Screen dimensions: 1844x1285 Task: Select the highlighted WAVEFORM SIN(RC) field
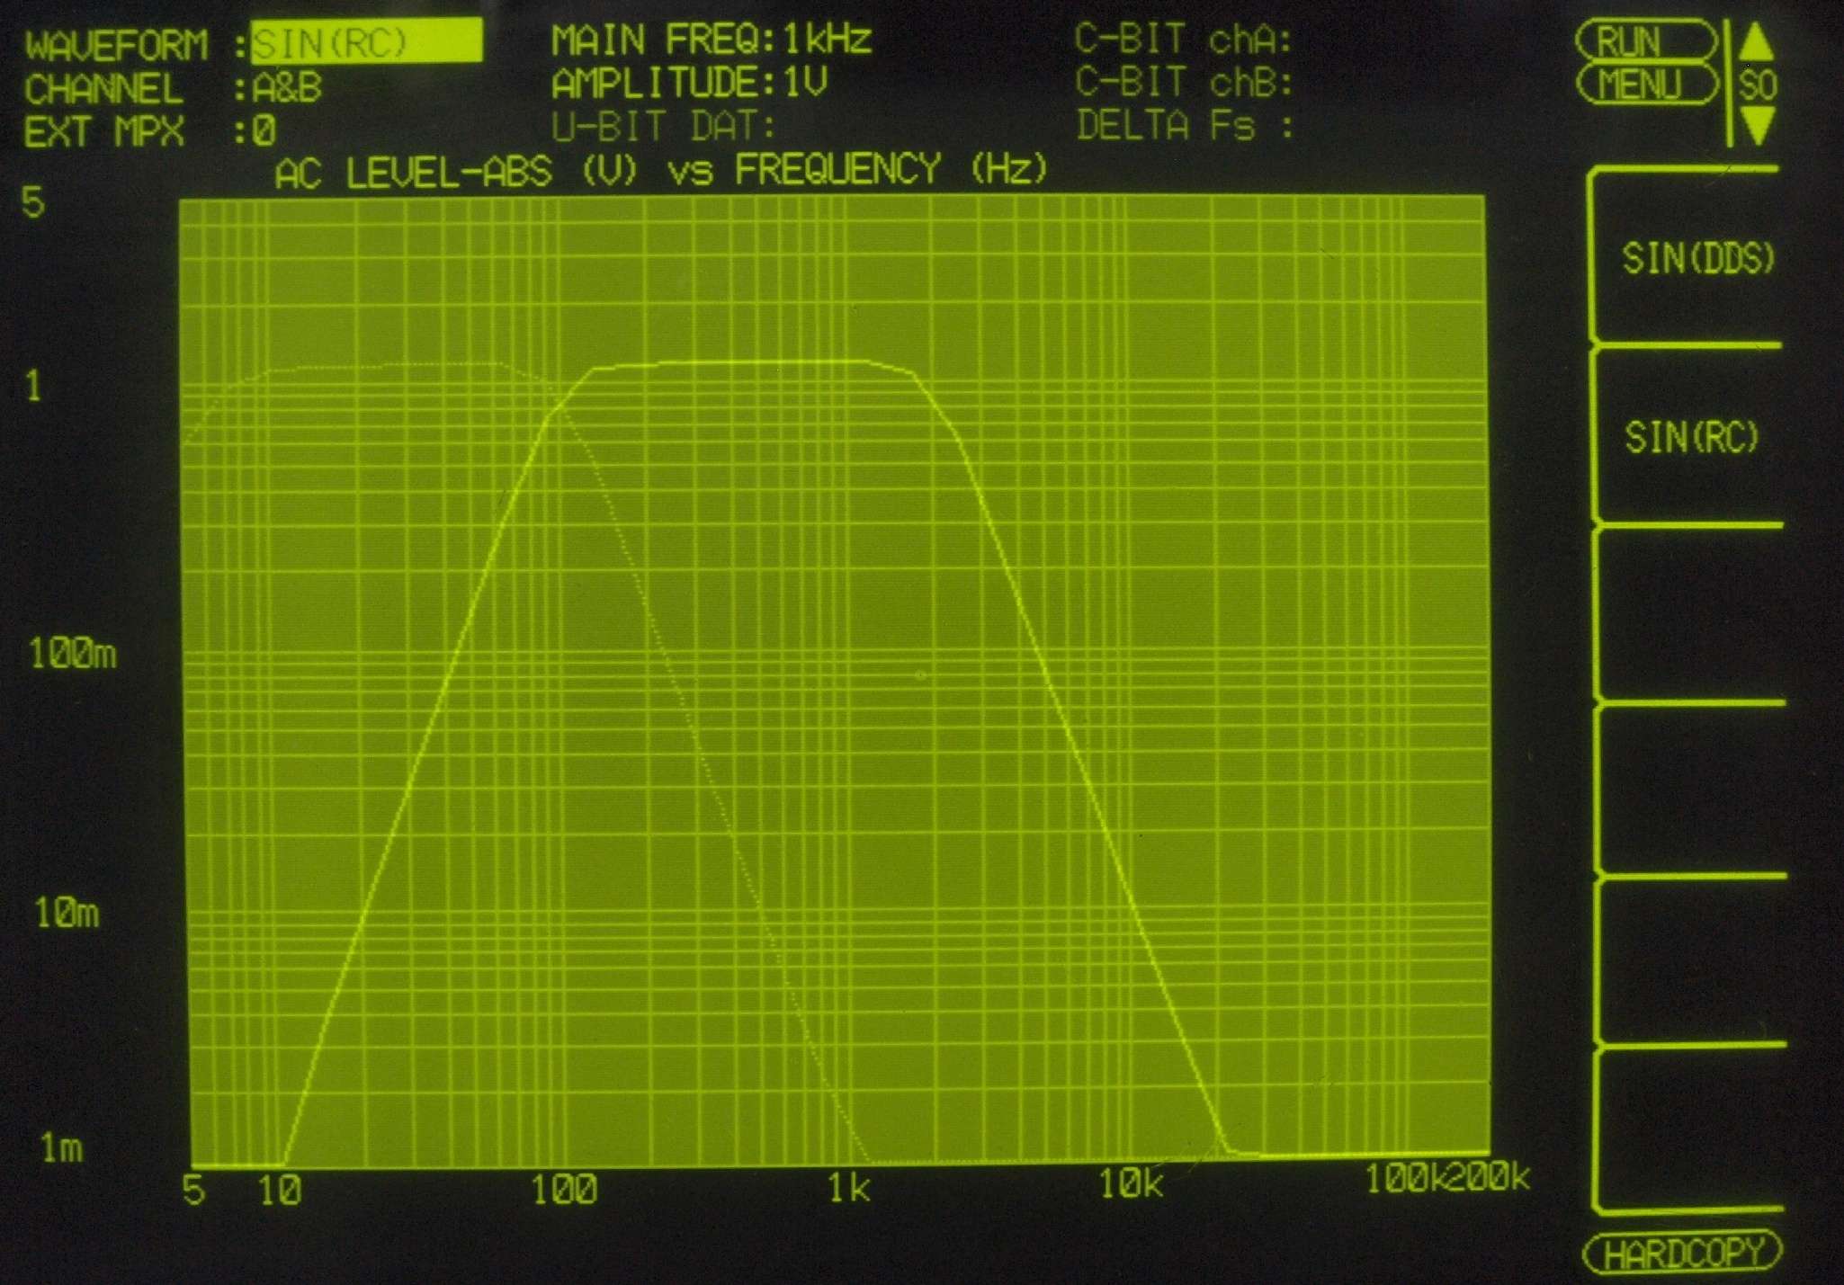click(365, 42)
